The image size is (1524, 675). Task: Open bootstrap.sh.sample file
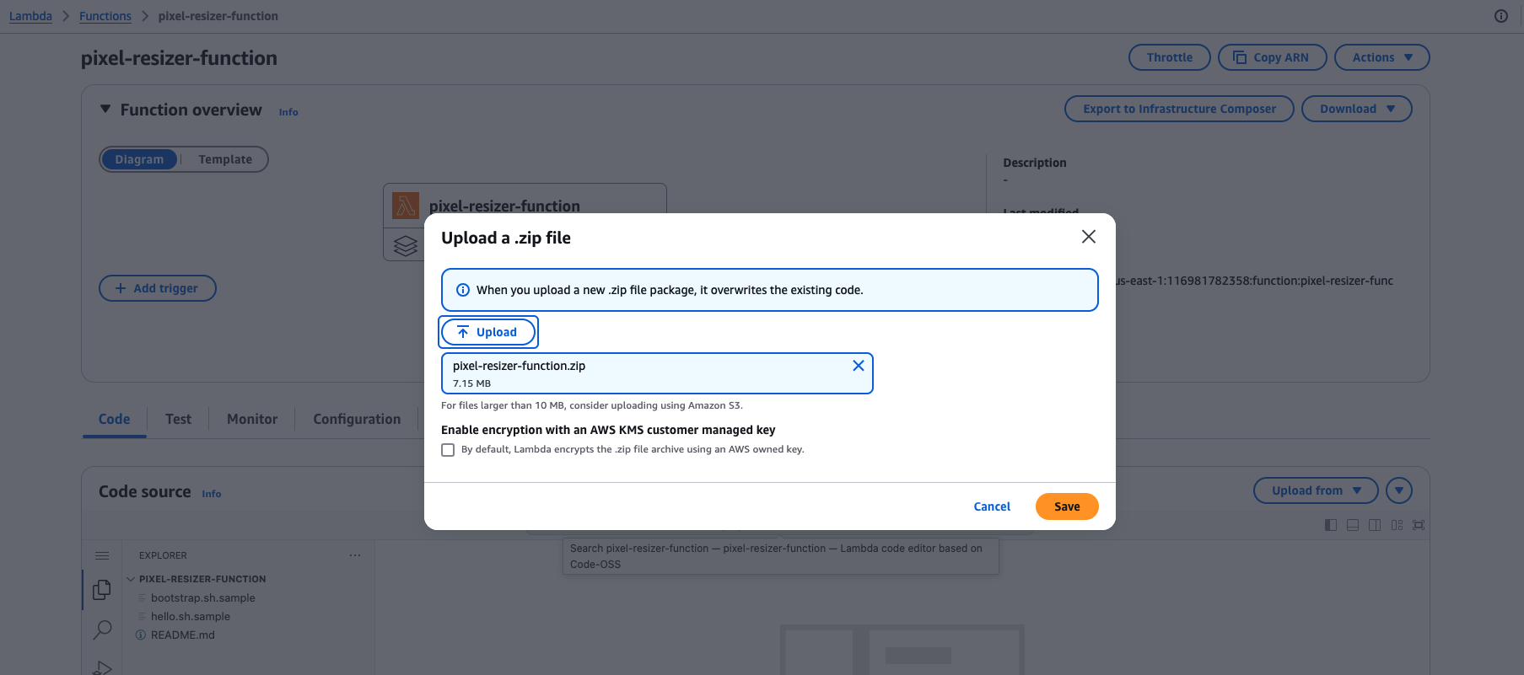tap(202, 597)
